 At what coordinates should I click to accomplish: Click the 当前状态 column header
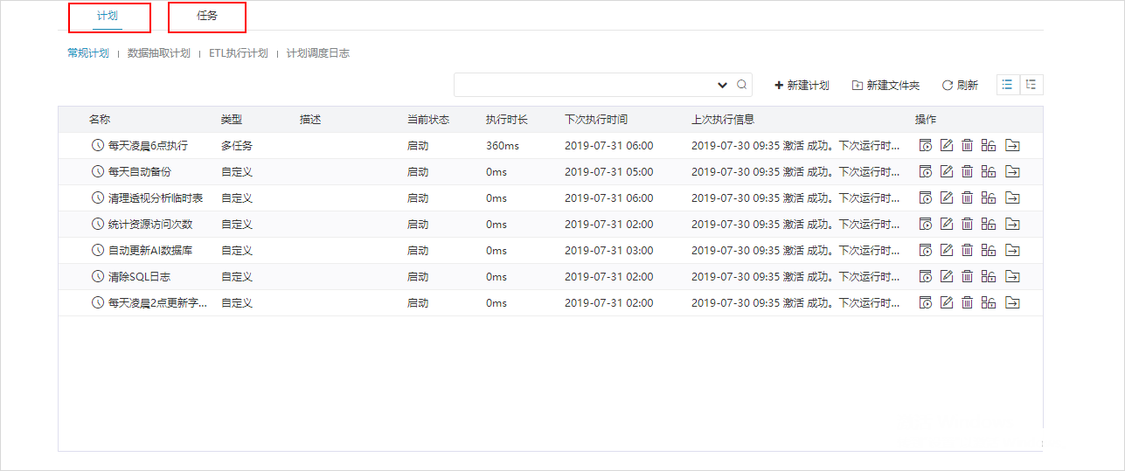428,120
